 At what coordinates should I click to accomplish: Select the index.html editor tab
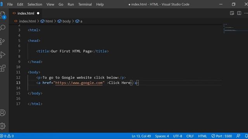[25, 13]
